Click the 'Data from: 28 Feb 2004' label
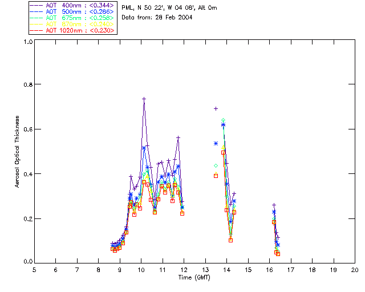This screenshot has height=292, width=365. [157, 18]
